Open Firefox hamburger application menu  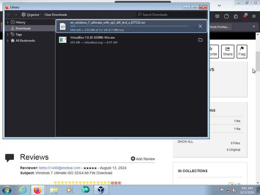[x=254, y=16]
